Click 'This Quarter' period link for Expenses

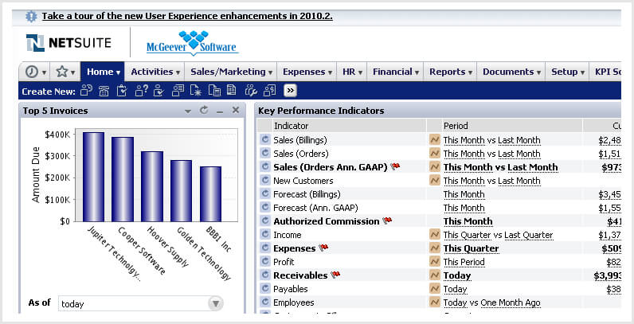click(x=471, y=248)
